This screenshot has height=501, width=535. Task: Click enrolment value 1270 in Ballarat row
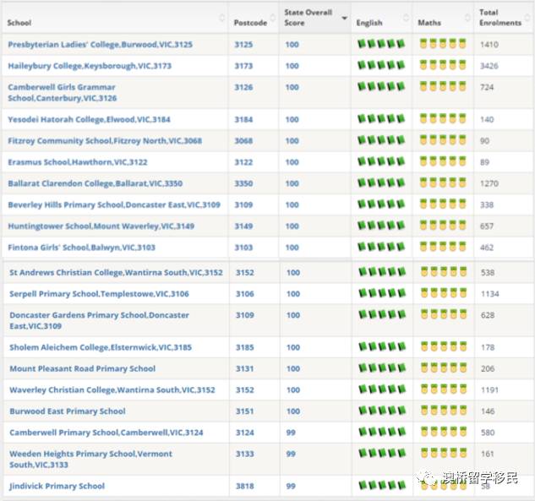(489, 183)
